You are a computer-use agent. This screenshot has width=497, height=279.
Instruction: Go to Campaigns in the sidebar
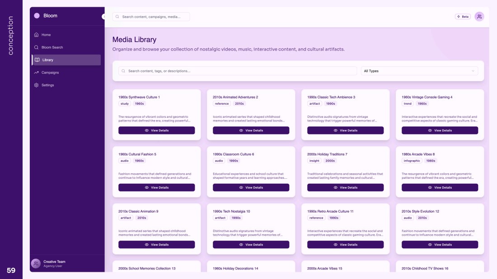pos(50,73)
